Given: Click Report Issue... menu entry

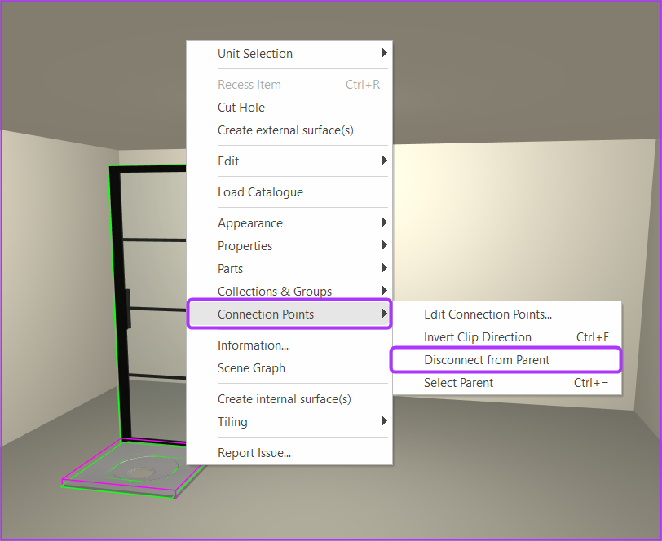Looking at the screenshot, I should click(x=289, y=452).
